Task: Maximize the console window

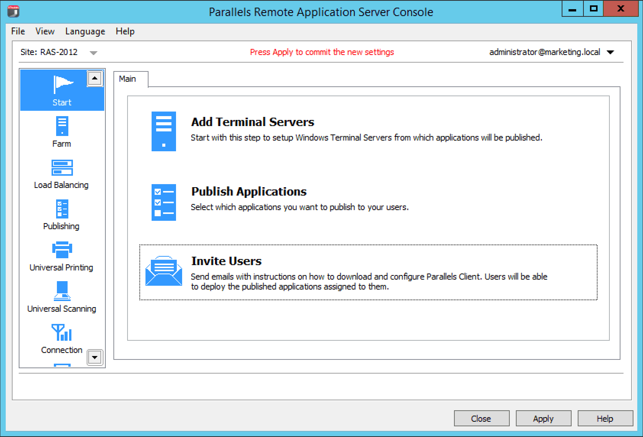Action: (593, 9)
